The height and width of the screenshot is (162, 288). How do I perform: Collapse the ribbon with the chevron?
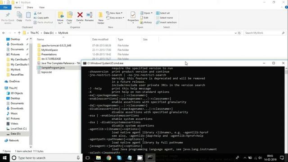282,7
